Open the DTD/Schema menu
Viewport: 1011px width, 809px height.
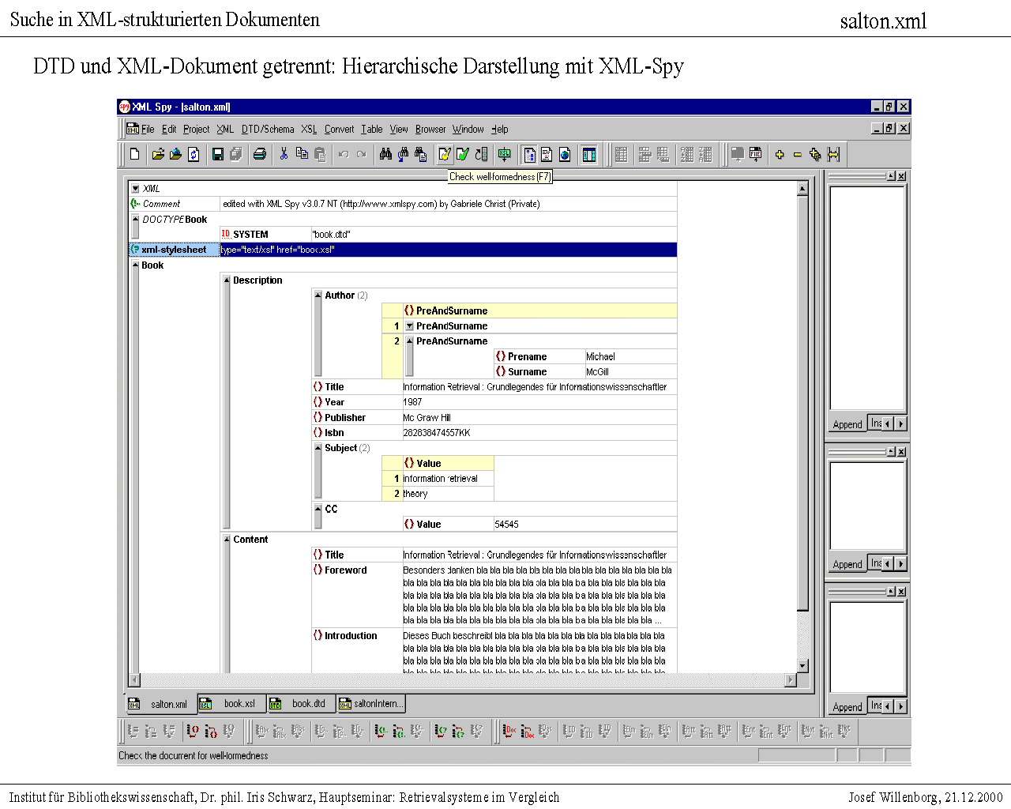pos(267,130)
